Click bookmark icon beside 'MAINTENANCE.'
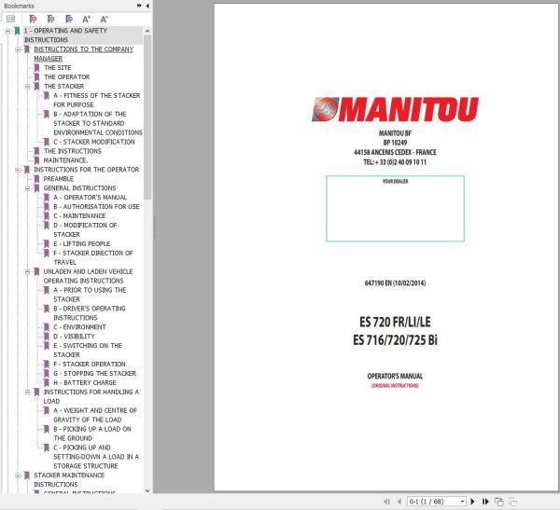The image size is (560, 510). 36,160
